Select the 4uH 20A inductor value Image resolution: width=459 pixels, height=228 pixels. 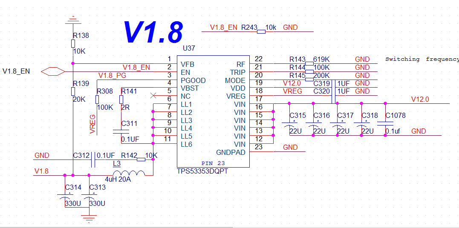pyautogui.click(x=118, y=179)
